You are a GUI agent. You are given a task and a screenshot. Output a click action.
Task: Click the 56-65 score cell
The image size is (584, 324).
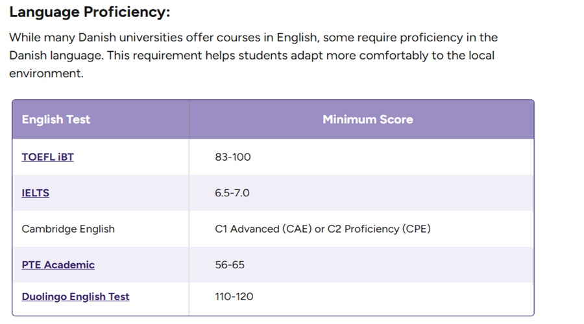click(230, 265)
